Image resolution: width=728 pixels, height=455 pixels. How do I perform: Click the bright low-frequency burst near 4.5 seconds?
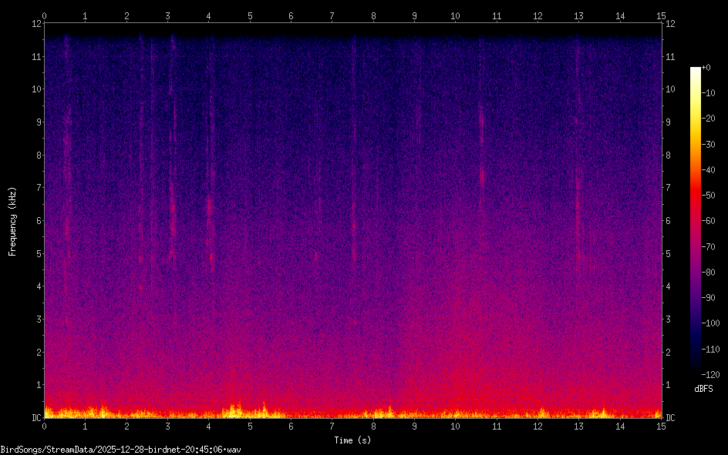pos(233,410)
